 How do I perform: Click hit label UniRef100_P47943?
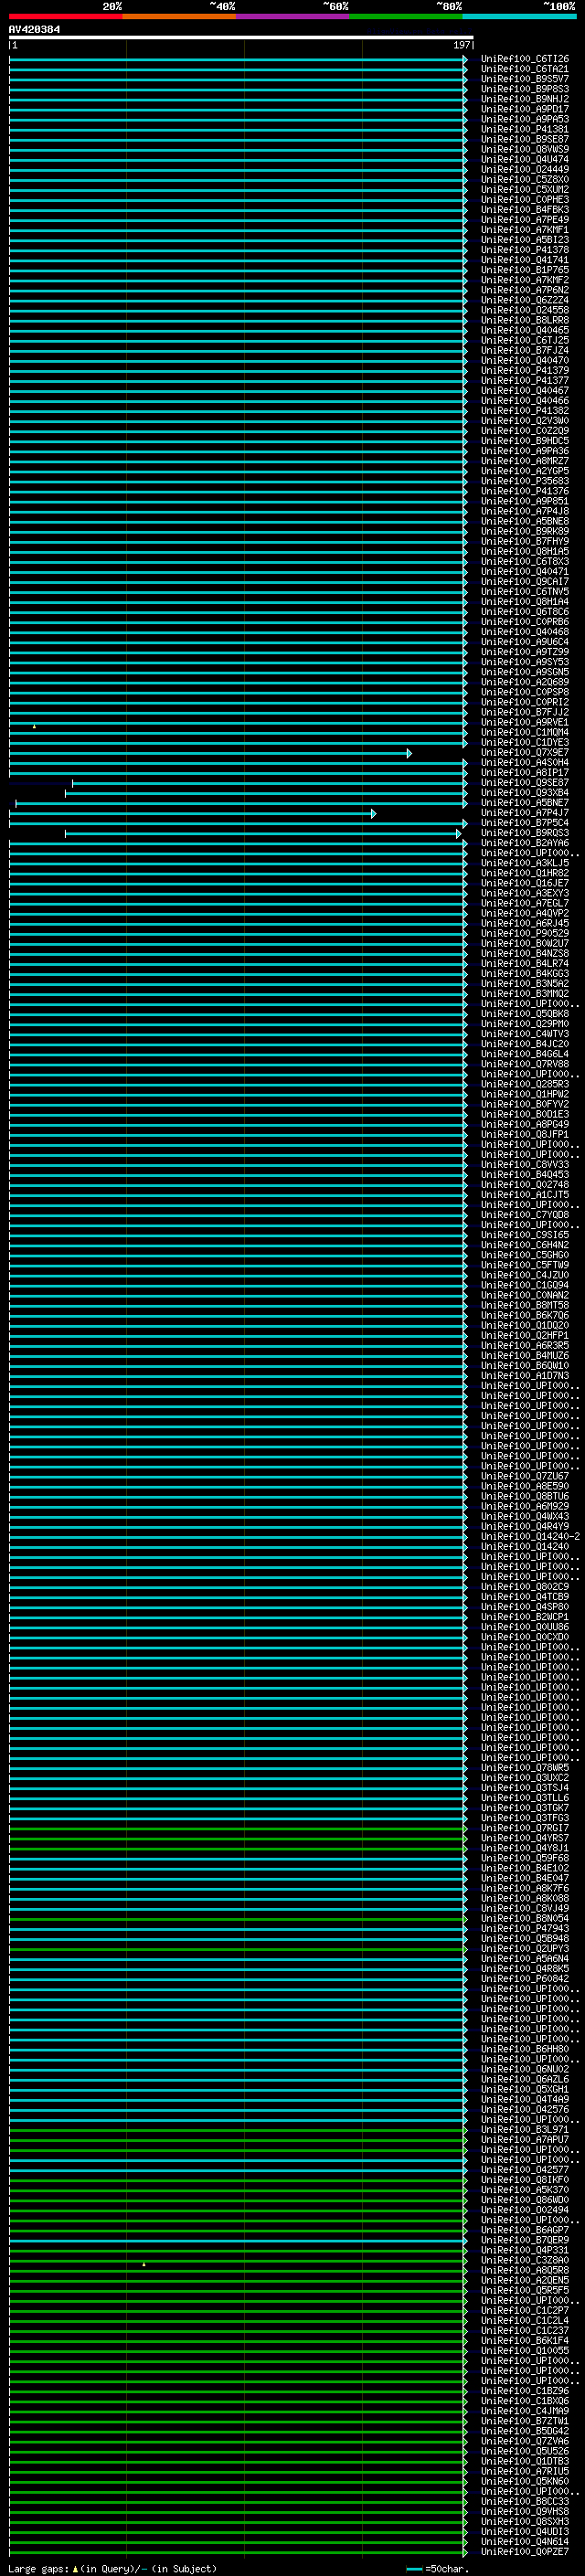524,1929
